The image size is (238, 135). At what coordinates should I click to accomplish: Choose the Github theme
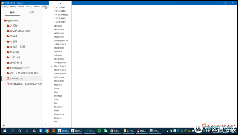[x=57, y=88]
